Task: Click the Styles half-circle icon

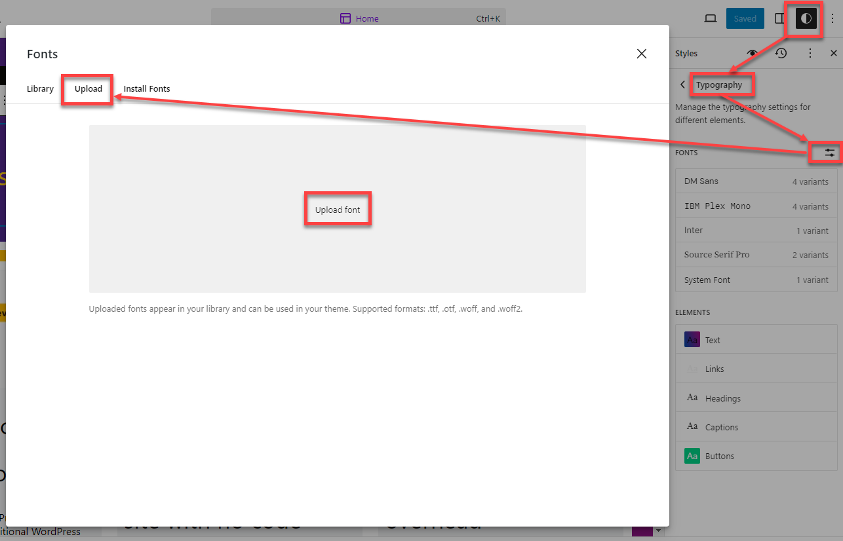Action: pos(806,18)
